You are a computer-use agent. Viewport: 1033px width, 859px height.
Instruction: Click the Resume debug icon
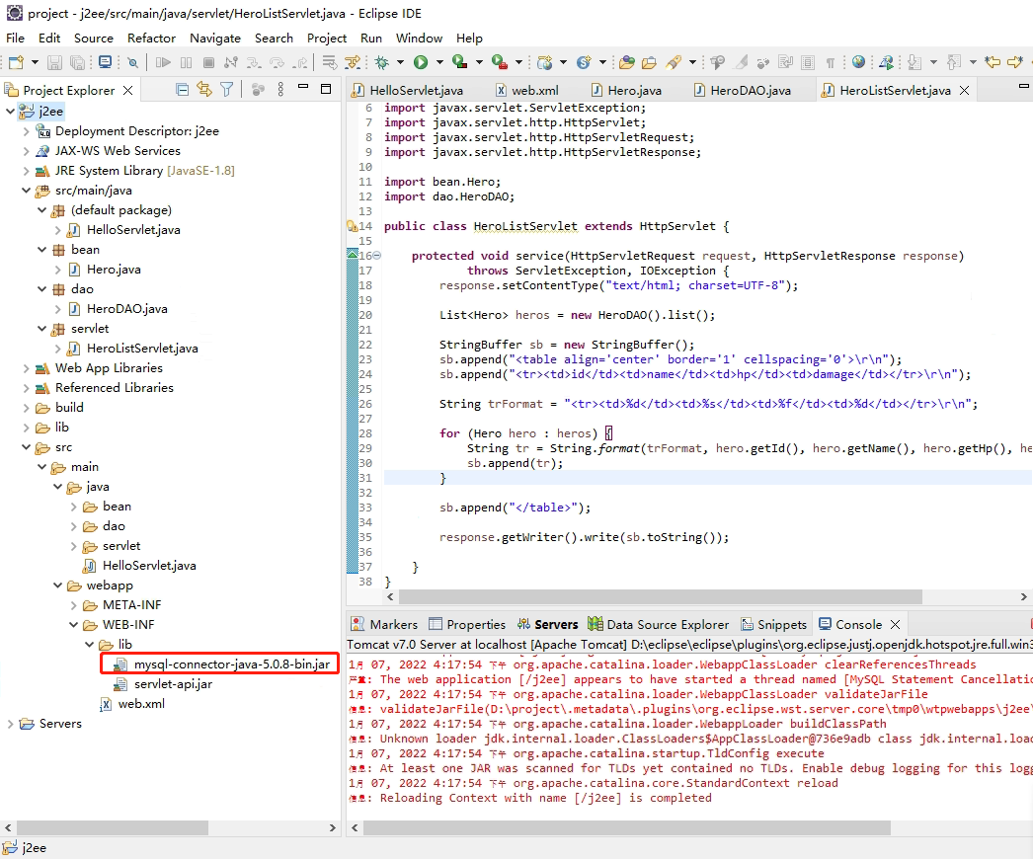pyautogui.click(x=163, y=62)
